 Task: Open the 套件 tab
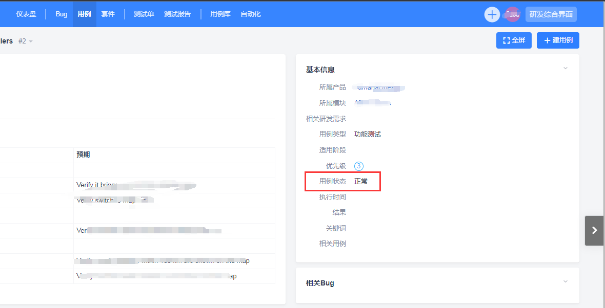click(108, 14)
